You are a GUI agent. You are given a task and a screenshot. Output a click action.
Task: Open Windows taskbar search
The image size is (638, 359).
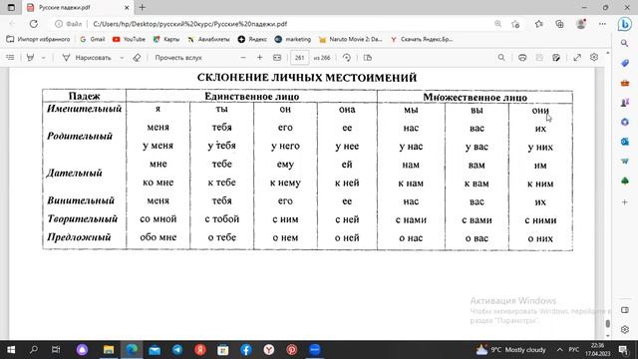pyautogui.click(x=34, y=350)
